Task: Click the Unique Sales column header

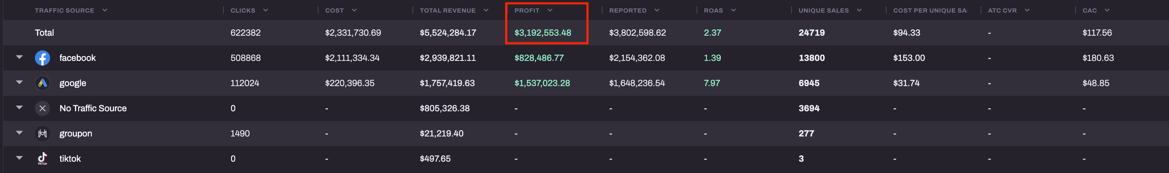Action: click(x=823, y=10)
